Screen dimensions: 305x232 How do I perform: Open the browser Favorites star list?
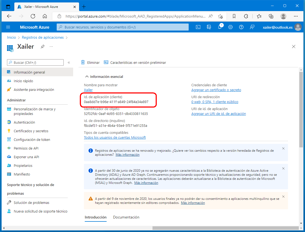pyautogui.click(x=259, y=16)
